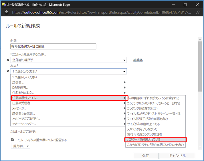Screen dimensions: 204x161
Task: Click the vertical scrollbar thumb
Action: [x=200, y=66]
